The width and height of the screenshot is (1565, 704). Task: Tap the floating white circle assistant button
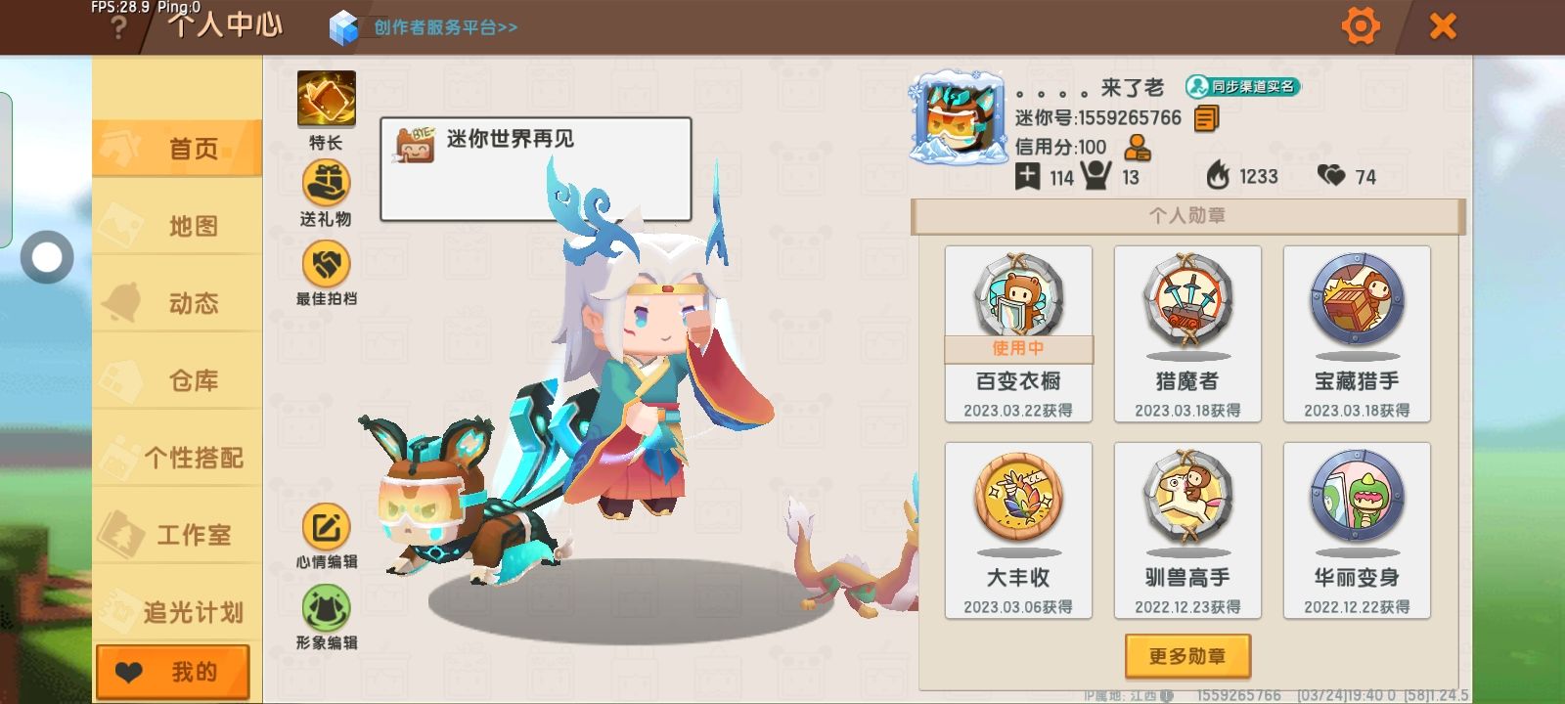tap(46, 257)
